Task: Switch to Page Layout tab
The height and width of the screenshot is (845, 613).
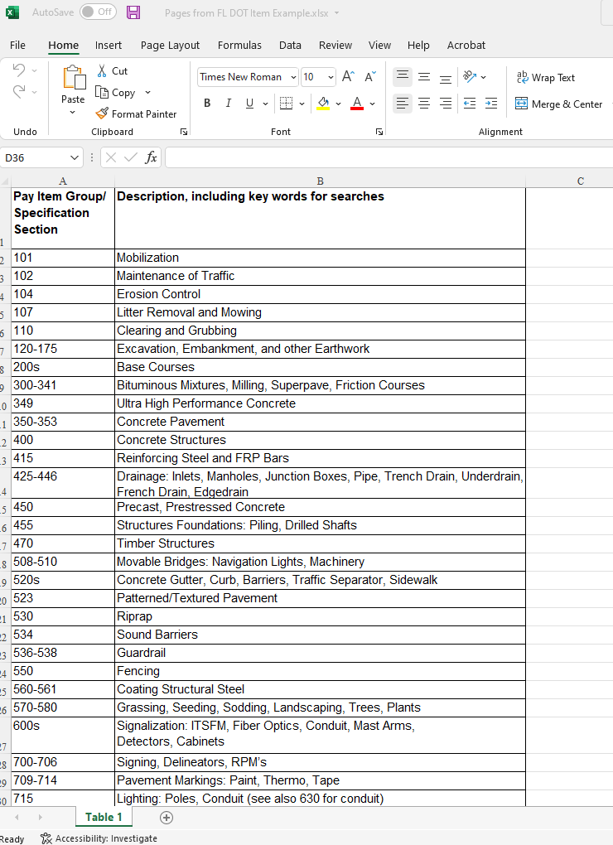Action: click(x=170, y=46)
